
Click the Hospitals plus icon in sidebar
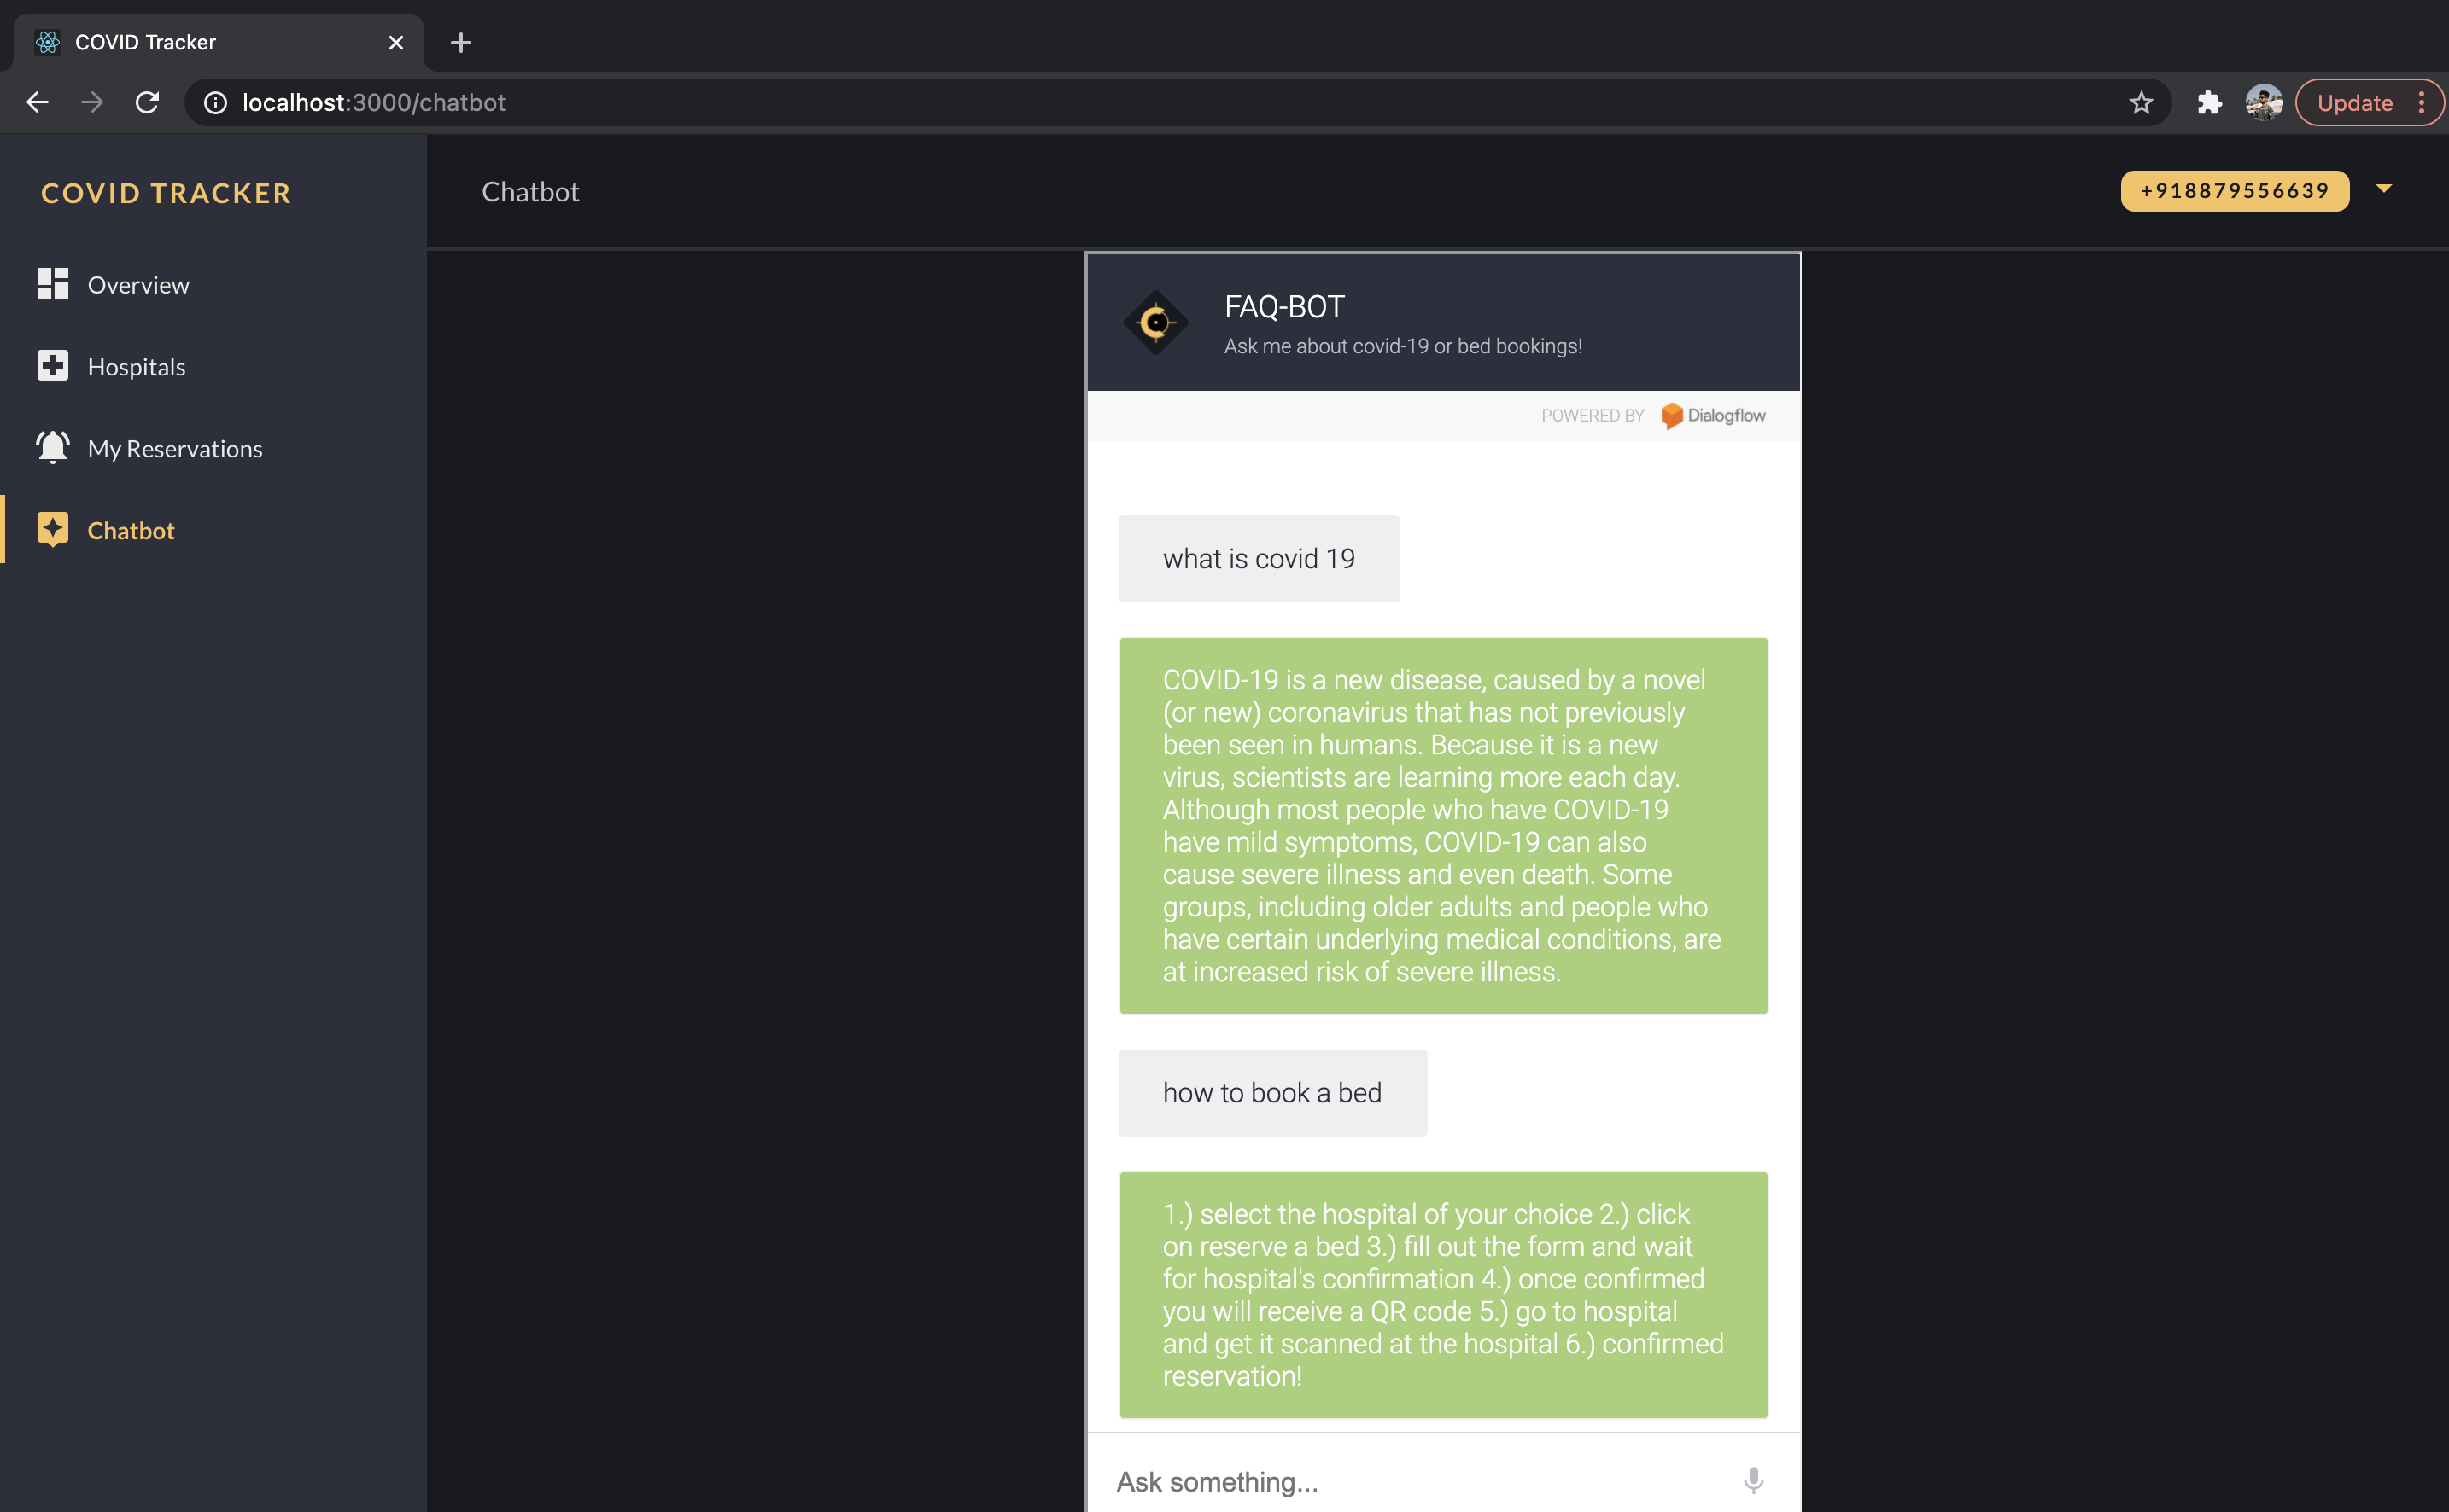click(x=52, y=366)
